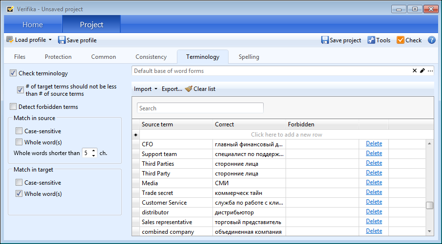Clear the word forms base with X icon

(414, 71)
